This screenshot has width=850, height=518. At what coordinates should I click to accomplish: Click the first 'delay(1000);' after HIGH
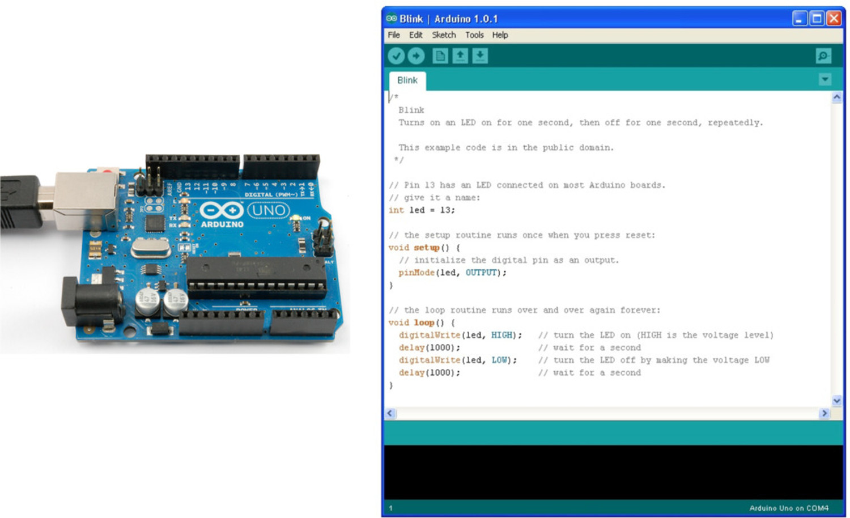pyautogui.click(x=429, y=347)
